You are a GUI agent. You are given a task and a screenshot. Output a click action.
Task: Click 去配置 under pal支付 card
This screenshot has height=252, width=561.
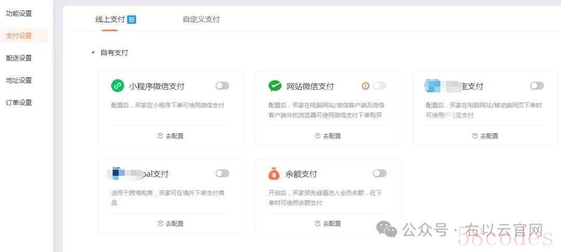pyautogui.click(x=175, y=223)
